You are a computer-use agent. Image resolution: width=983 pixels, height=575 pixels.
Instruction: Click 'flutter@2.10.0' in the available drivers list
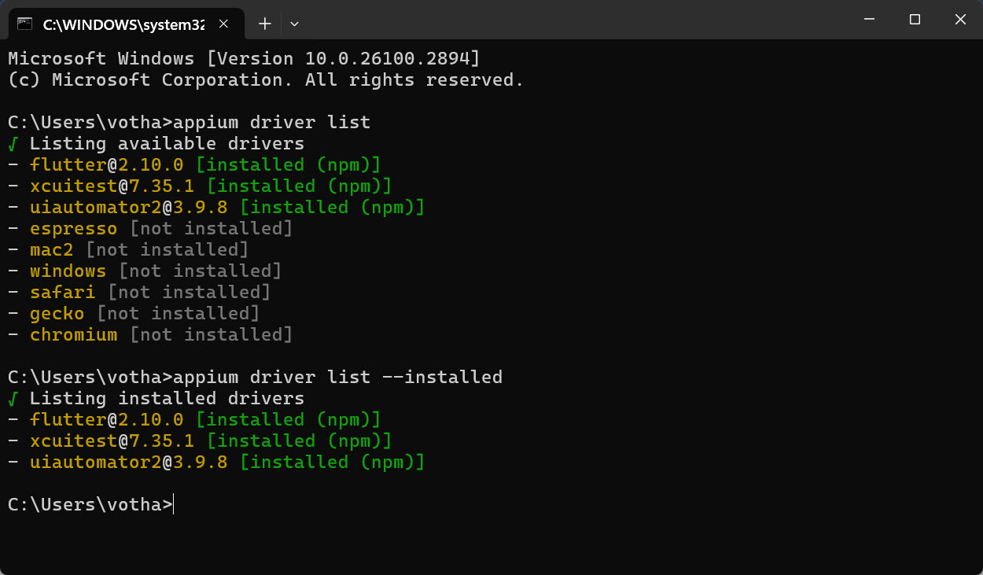pyautogui.click(x=107, y=164)
